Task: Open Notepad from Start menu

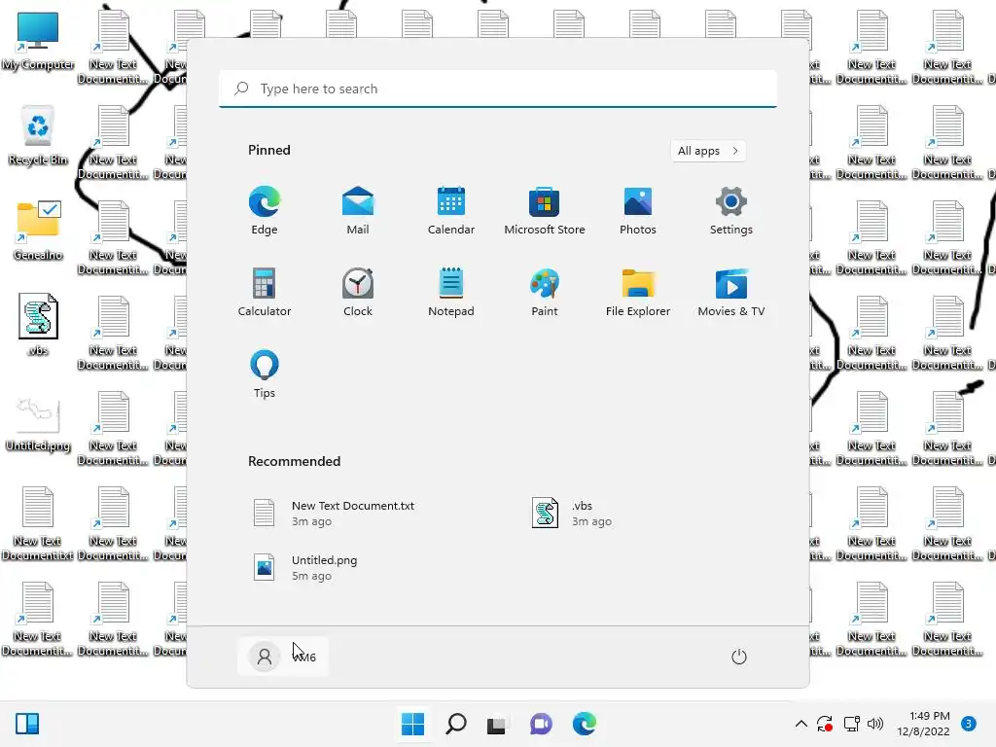Action: click(x=451, y=292)
